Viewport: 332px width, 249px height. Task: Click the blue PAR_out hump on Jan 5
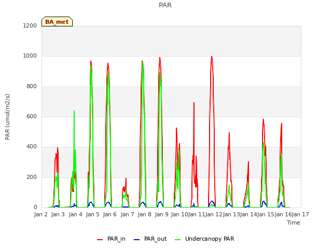pyautogui.click(x=91, y=203)
